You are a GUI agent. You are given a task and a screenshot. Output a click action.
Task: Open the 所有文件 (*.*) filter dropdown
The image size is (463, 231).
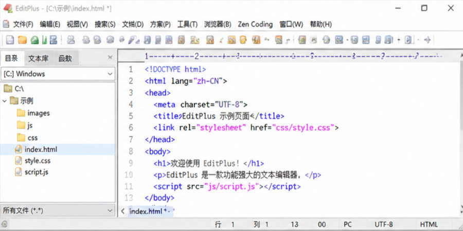(58, 210)
